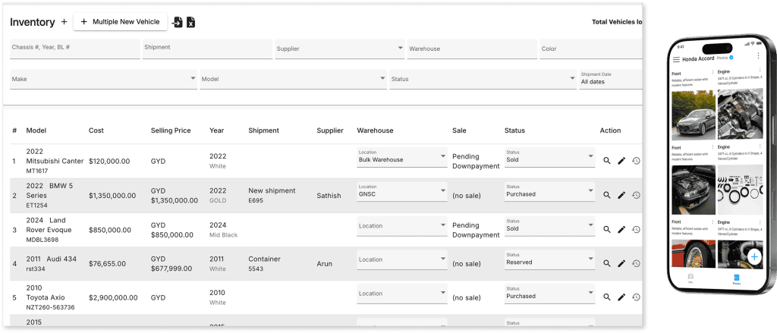The height and width of the screenshot is (333, 777).
Task: Open GNSC location dropdown for BMW 5 Series
Action: (402, 192)
